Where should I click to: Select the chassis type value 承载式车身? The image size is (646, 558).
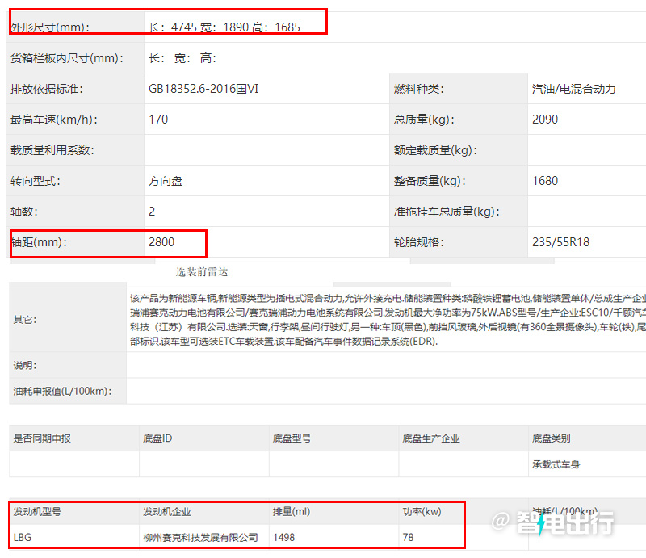click(556, 464)
